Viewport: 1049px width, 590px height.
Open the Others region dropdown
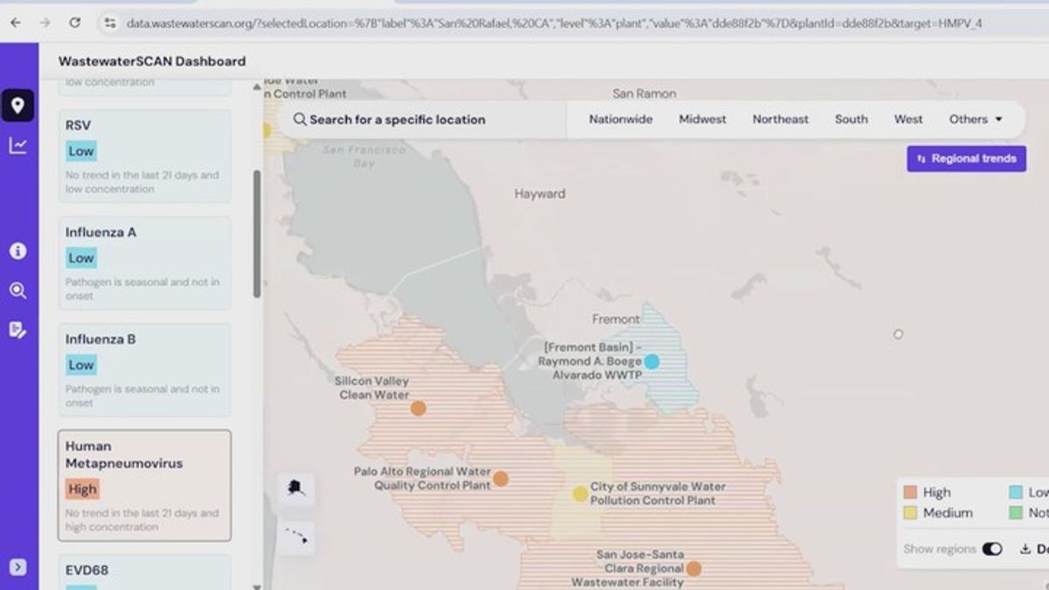976,120
